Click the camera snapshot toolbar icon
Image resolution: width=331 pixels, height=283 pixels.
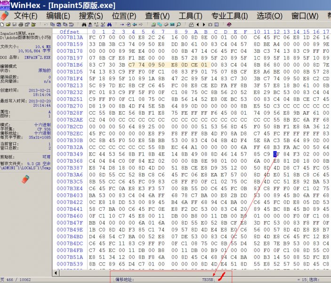(x=210, y=25)
